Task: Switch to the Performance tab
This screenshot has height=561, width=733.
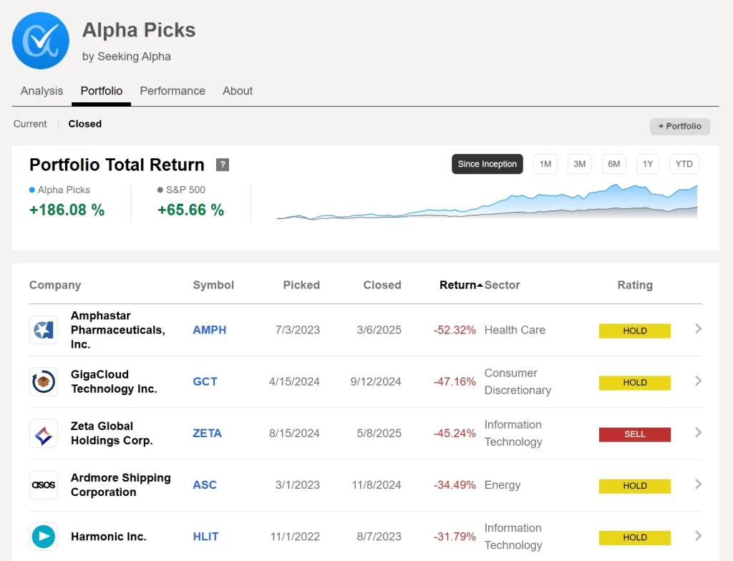Action: point(173,91)
